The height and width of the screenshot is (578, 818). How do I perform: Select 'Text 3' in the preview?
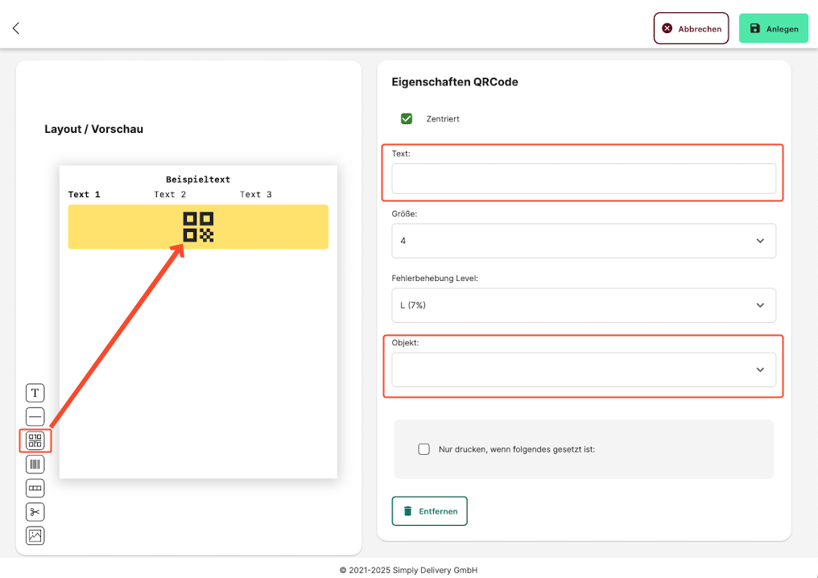(256, 195)
